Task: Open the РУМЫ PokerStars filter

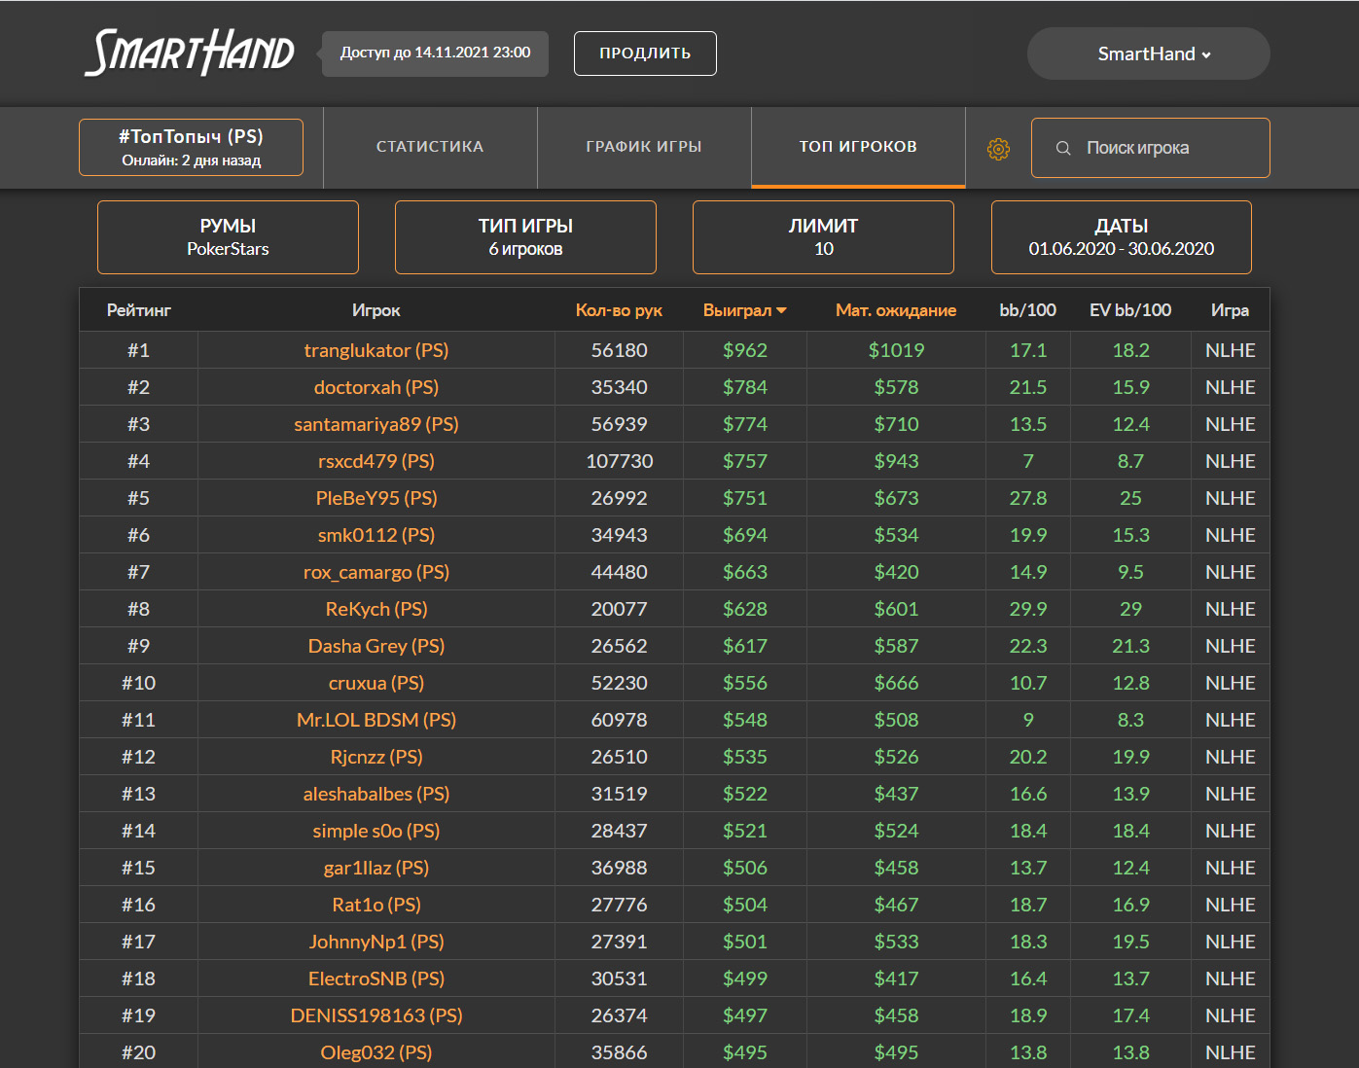Action: coord(228,237)
